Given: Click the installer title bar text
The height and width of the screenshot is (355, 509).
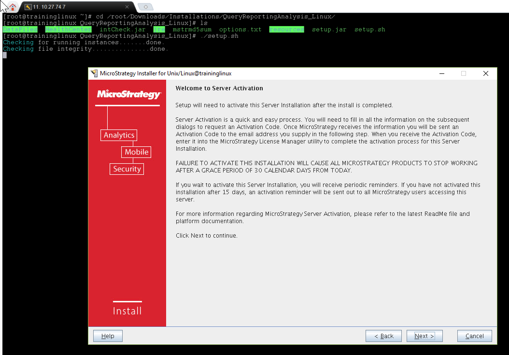Looking at the screenshot, I should 166,73.
